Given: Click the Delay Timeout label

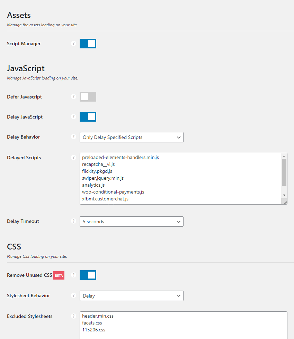Looking at the screenshot, I should tap(23, 222).
